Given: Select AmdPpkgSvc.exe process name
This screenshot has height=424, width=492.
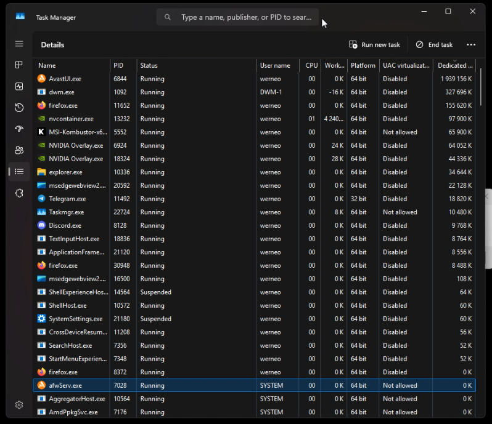Looking at the screenshot, I should tap(73, 412).
